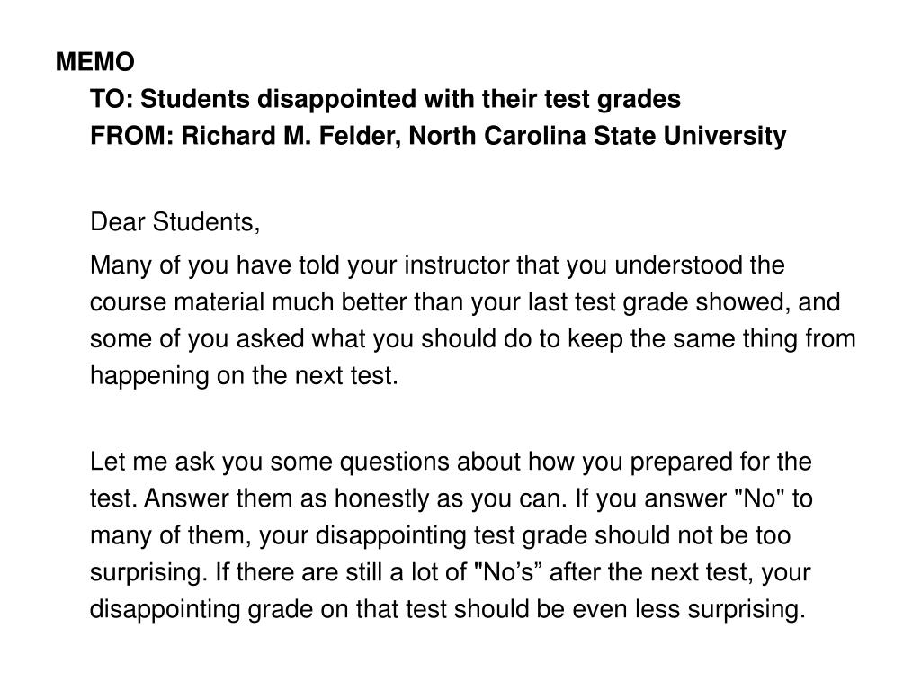921x691 pixels.
Task: Click the FROM: Richard M. Felder line
Action: (x=438, y=136)
